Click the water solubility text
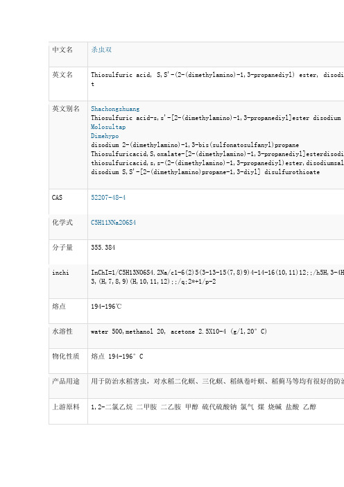The height and width of the screenshot is (487, 344). click(179, 332)
